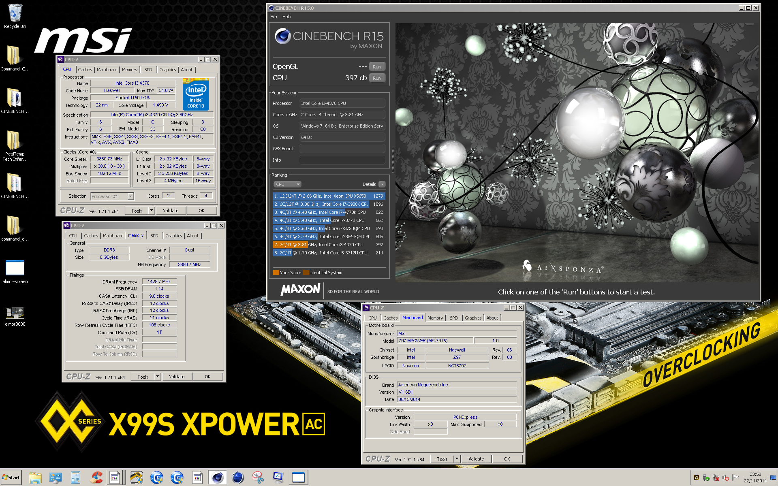Switch to About tab in Memory CPU-Z window
Screen dimensions: 778x486
click(x=193, y=236)
